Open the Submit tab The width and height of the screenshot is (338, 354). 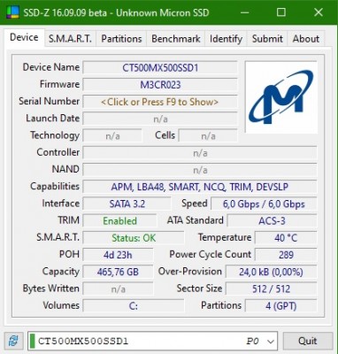point(267,39)
